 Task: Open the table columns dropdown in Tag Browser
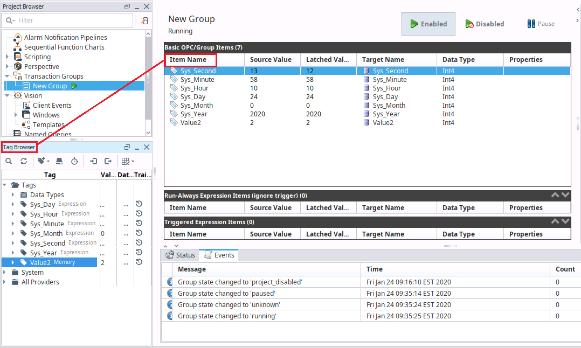(128, 161)
